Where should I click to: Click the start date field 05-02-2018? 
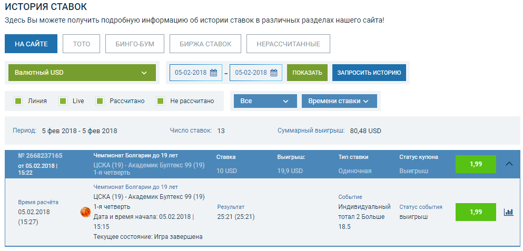(196, 73)
